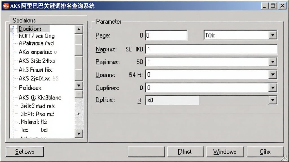Click the Windows button
Viewport: 289px width, 162px height.
[225, 152]
